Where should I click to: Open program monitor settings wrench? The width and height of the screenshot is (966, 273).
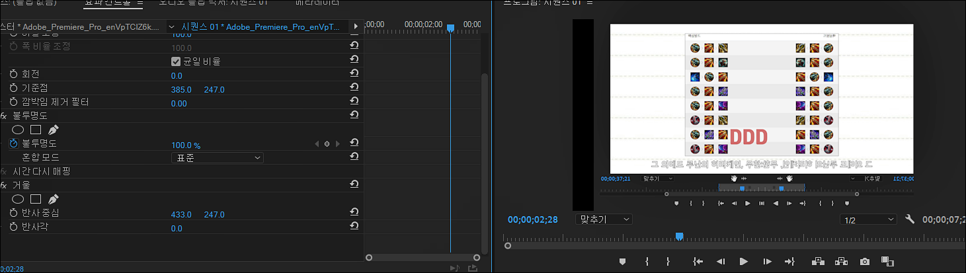click(x=910, y=219)
